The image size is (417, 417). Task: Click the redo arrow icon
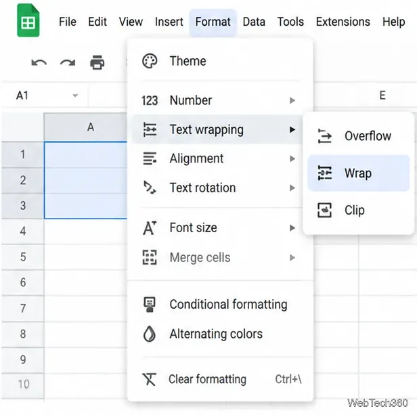[68, 63]
